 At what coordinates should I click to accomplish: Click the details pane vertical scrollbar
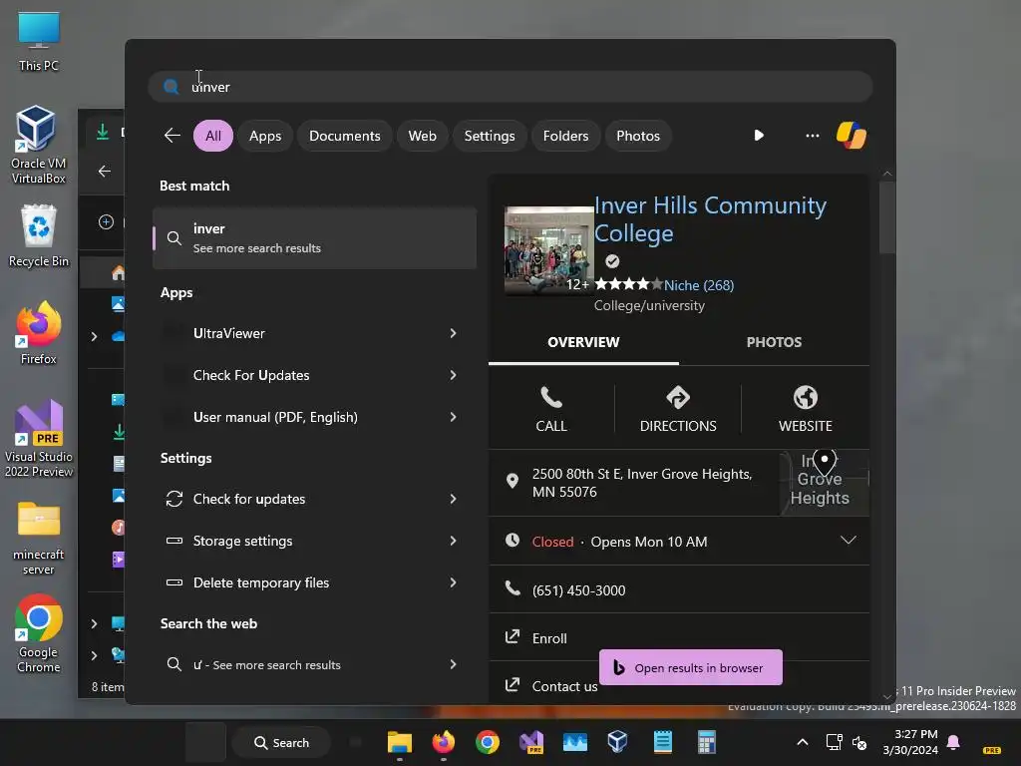pyautogui.click(x=886, y=218)
